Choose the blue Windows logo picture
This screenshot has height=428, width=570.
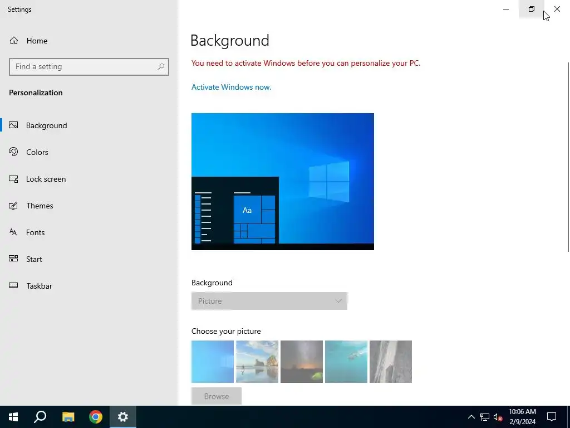click(213, 362)
